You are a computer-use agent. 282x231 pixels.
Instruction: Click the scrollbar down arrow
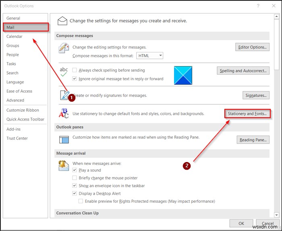[276, 215]
